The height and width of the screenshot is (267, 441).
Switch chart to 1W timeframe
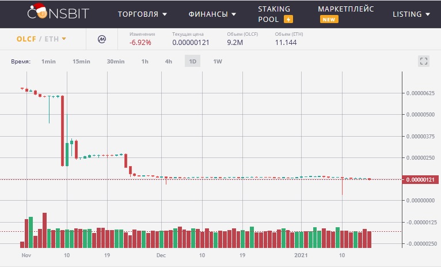[x=218, y=61]
